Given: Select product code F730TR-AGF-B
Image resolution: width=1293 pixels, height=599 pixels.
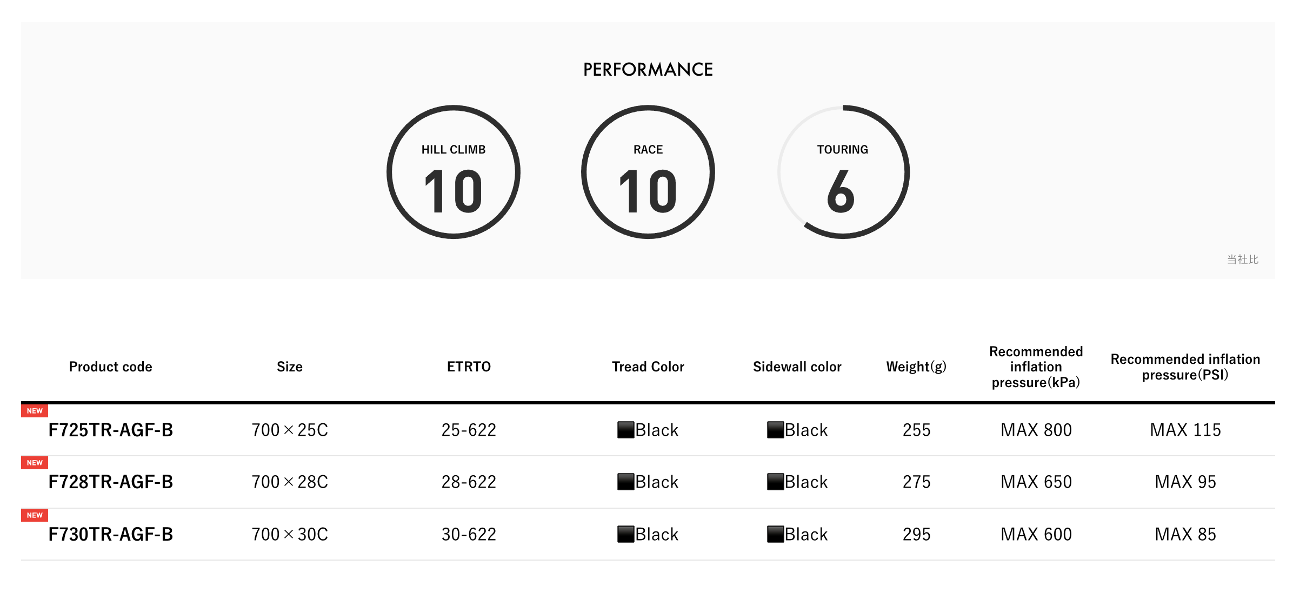Looking at the screenshot, I should click(111, 534).
